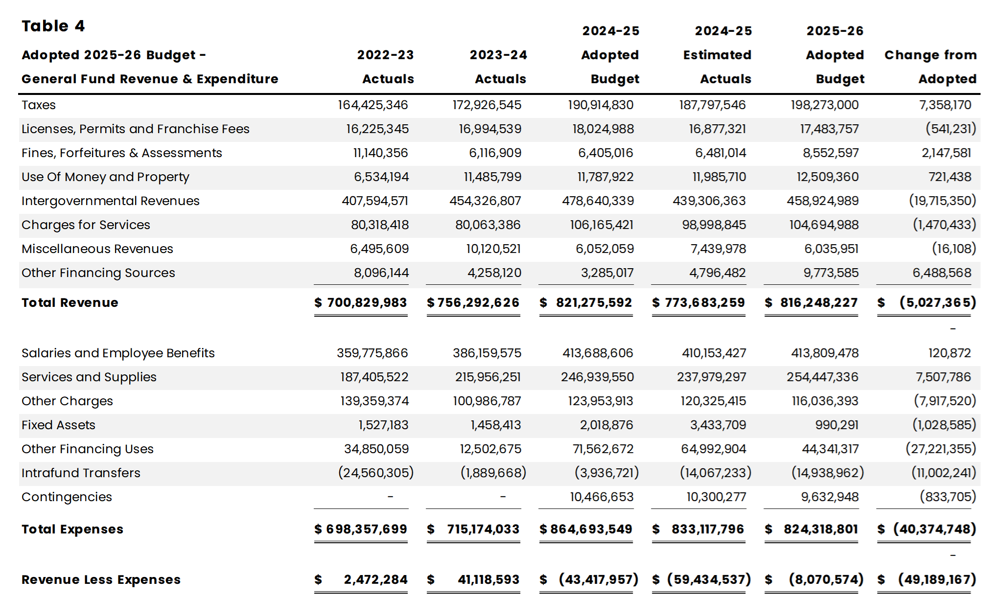This screenshot has height=600, width=996.
Task: Select the Other Financing Sources label
Action: (98, 273)
